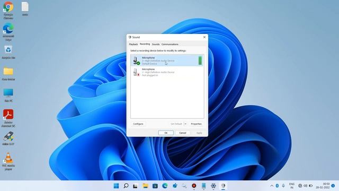
Task: Click the network globe tray icon
Action: [x=300, y=186]
